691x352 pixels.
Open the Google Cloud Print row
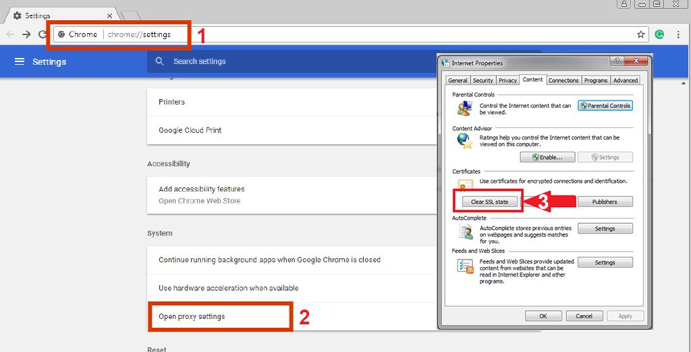point(292,130)
